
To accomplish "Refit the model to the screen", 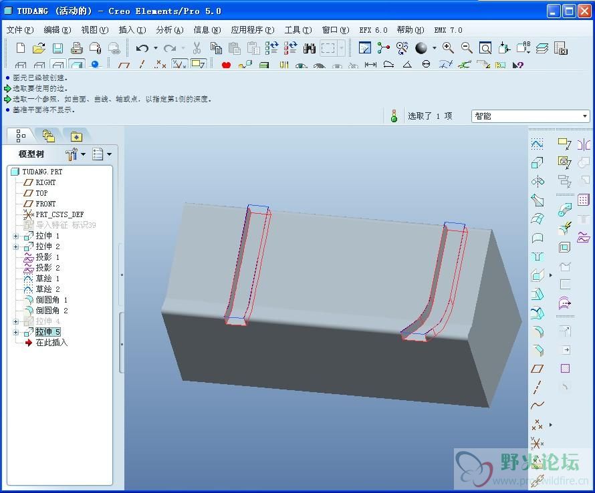I will point(485,48).
